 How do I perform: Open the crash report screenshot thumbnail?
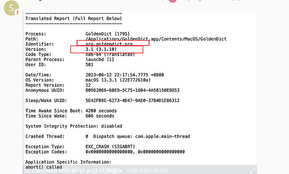140,92
